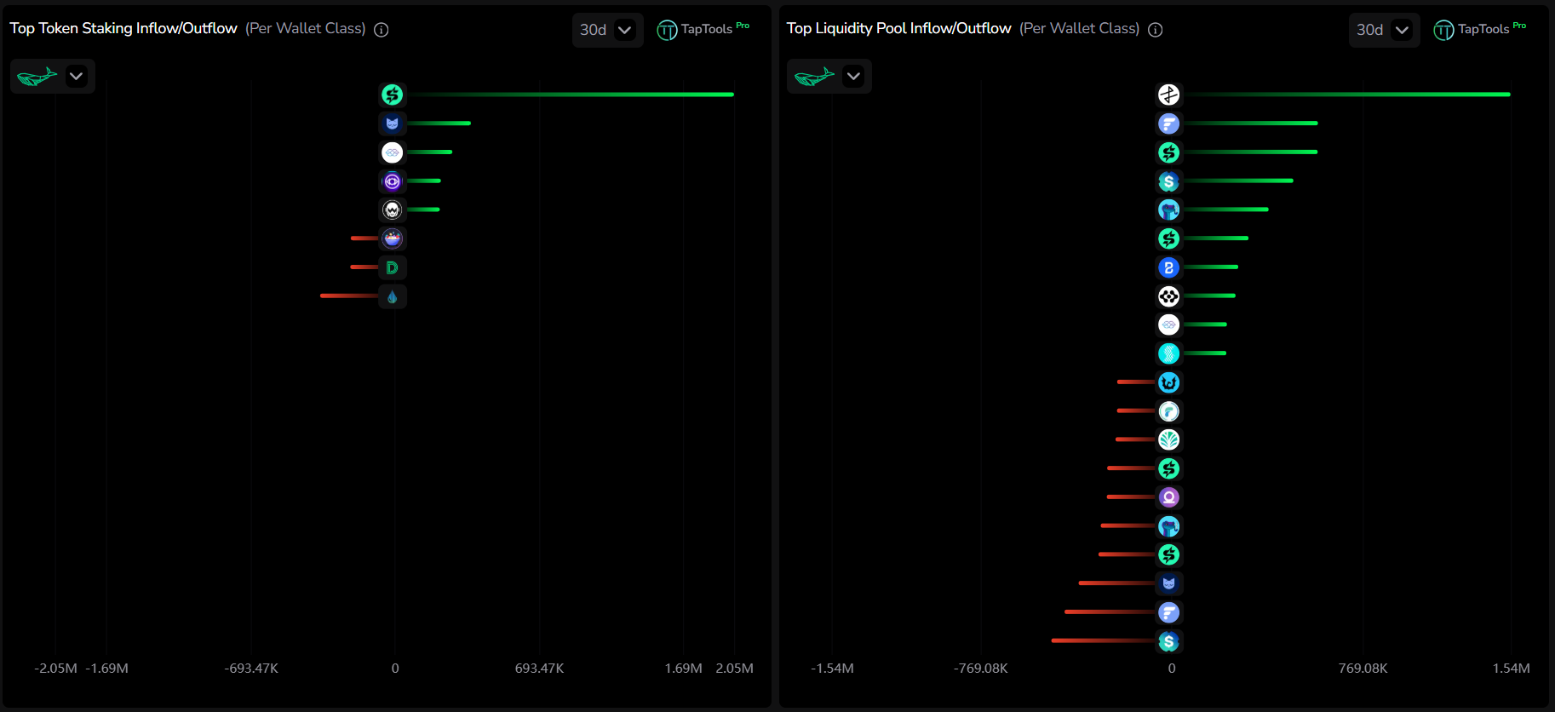1555x712 pixels.
Task: Click the blue number 2 token icon
Action: [x=1168, y=267]
